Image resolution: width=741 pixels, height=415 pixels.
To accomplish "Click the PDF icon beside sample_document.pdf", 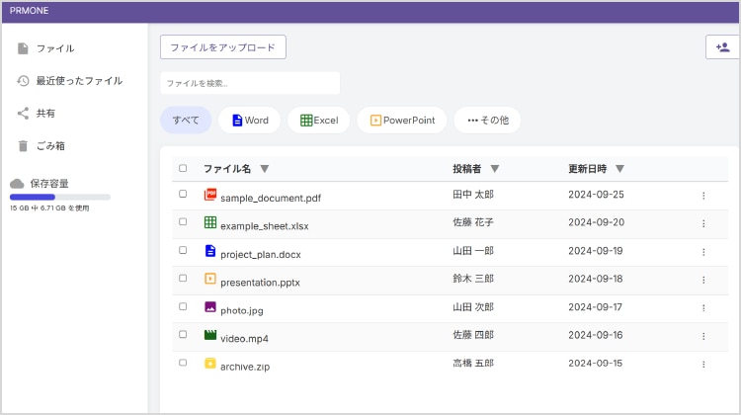I will coord(209,196).
